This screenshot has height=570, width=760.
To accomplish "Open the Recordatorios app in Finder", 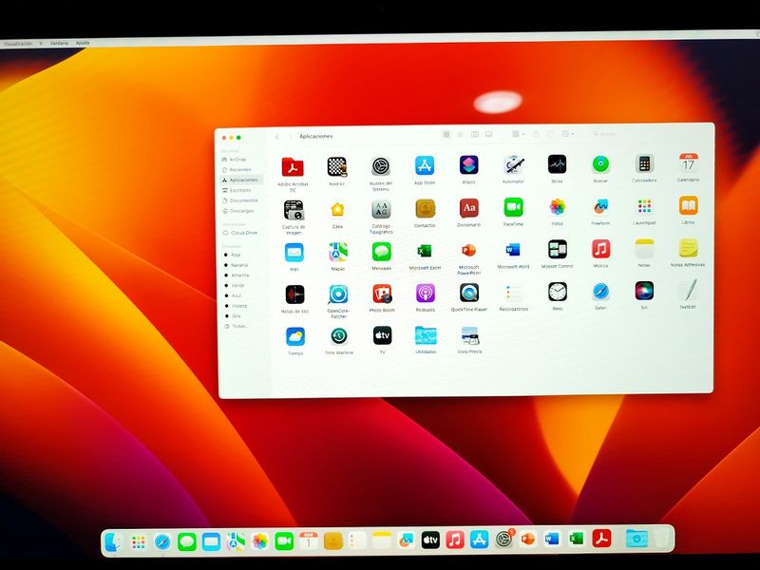I will click(513, 293).
